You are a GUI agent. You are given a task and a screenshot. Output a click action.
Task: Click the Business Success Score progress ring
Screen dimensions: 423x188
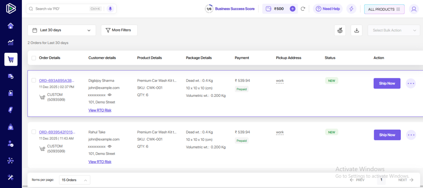point(209,9)
